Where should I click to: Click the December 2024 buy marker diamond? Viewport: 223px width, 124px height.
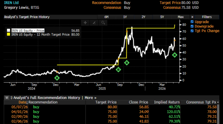coord(57,78)
